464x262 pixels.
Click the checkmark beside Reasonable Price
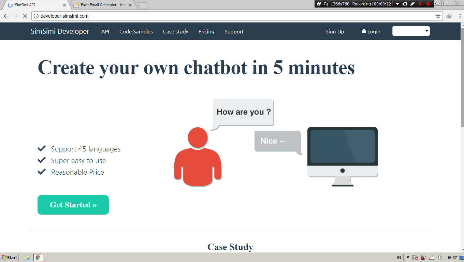(42, 172)
